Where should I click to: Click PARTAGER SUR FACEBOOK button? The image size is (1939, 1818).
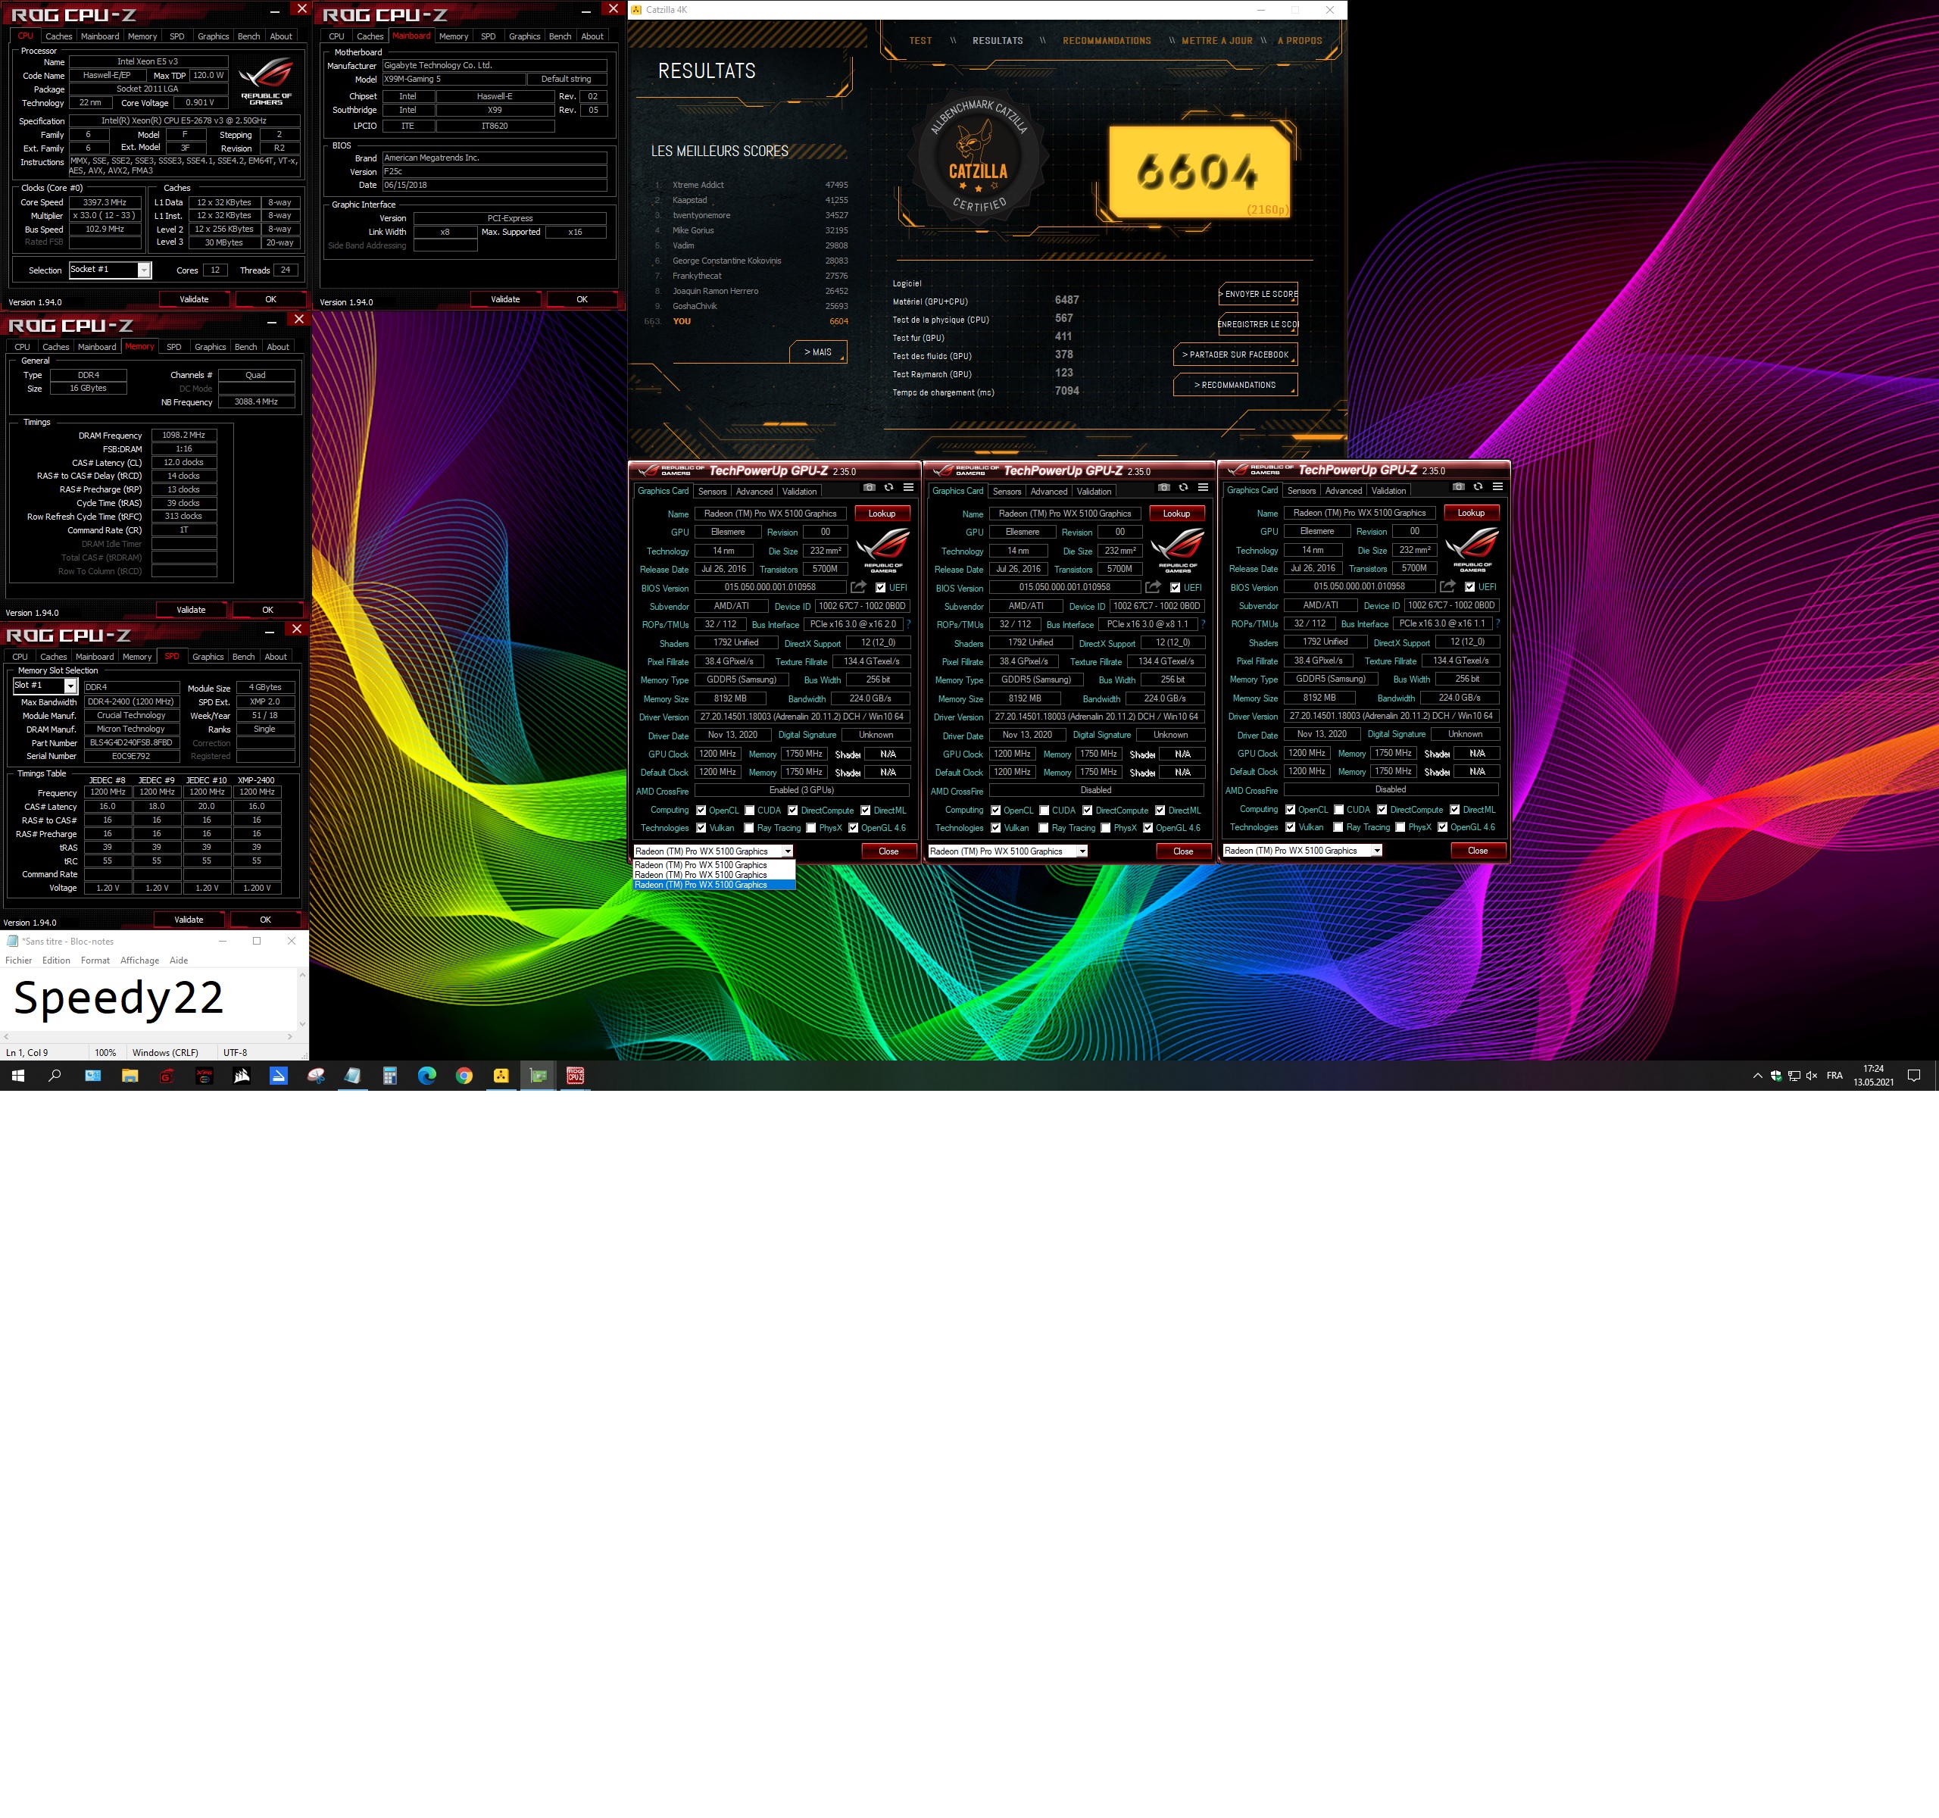tap(1235, 354)
